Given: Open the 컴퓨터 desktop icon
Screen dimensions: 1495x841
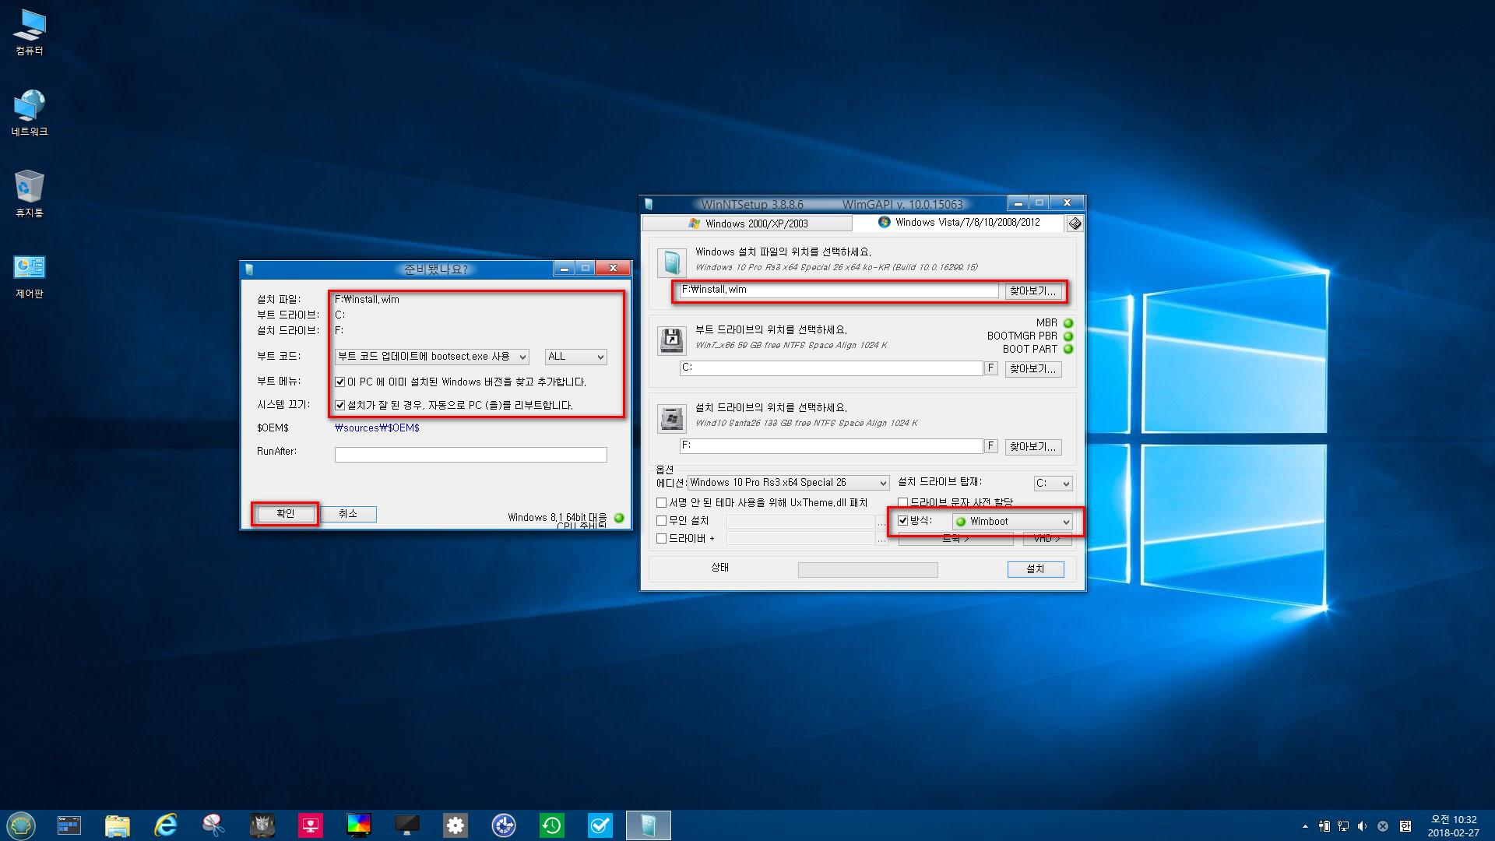Looking at the screenshot, I should [30, 33].
